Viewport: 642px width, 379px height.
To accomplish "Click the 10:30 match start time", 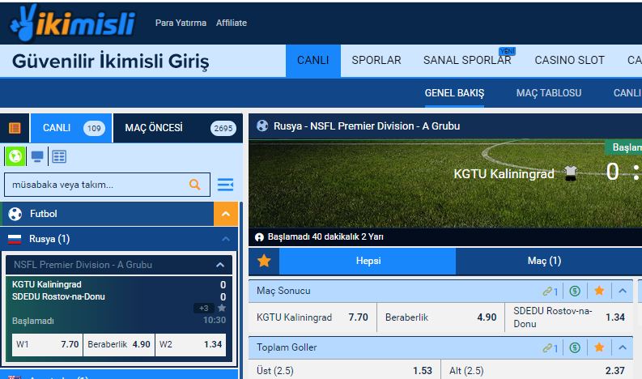I will click(x=215, y=321).
